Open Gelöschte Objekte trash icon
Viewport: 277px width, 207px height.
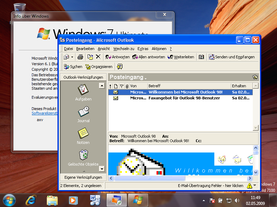pyautogui.click(x=83, y=155)
